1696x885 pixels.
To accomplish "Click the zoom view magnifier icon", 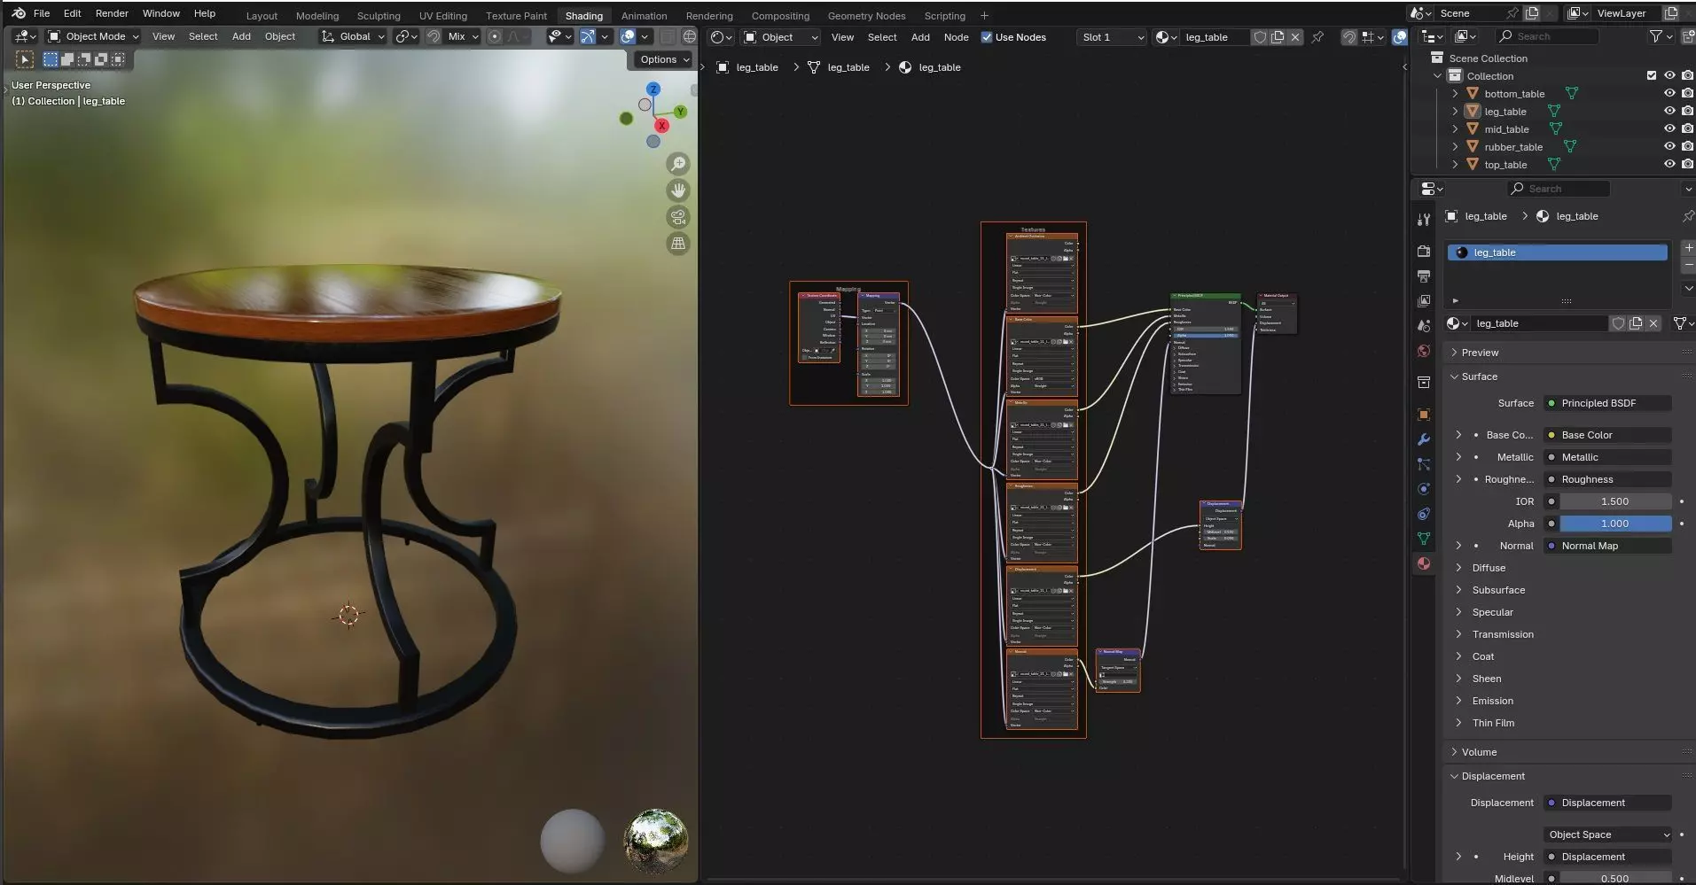I will click(678, 164).
